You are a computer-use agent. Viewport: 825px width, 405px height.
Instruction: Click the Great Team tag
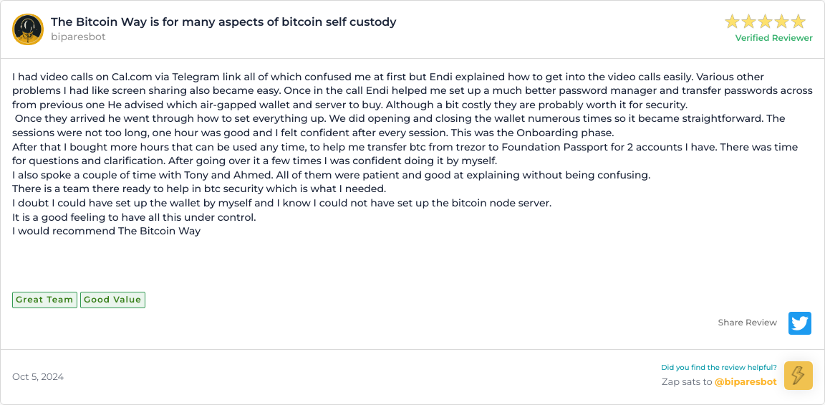click(44, 300)
